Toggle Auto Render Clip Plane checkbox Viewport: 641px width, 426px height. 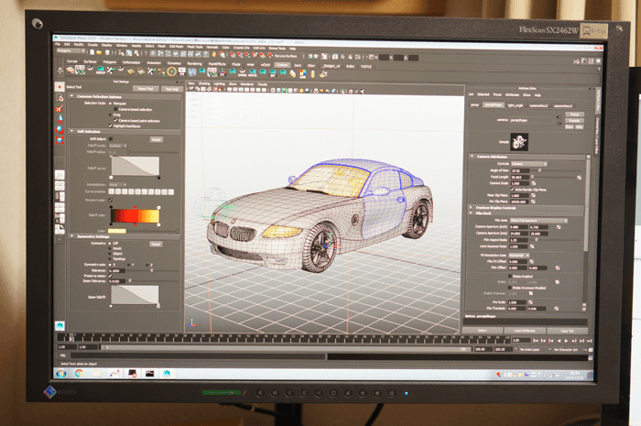tap(513, 189)
